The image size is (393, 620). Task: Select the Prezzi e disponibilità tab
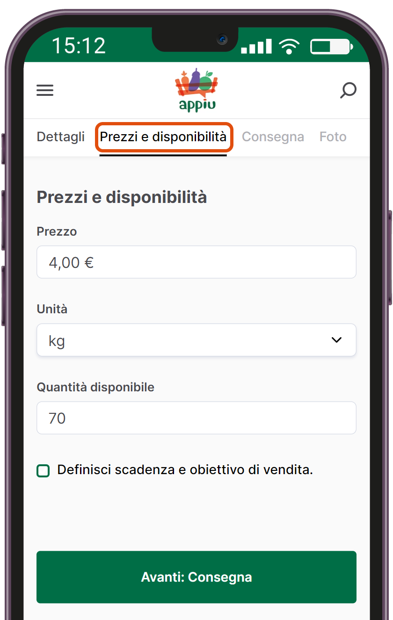163,137
